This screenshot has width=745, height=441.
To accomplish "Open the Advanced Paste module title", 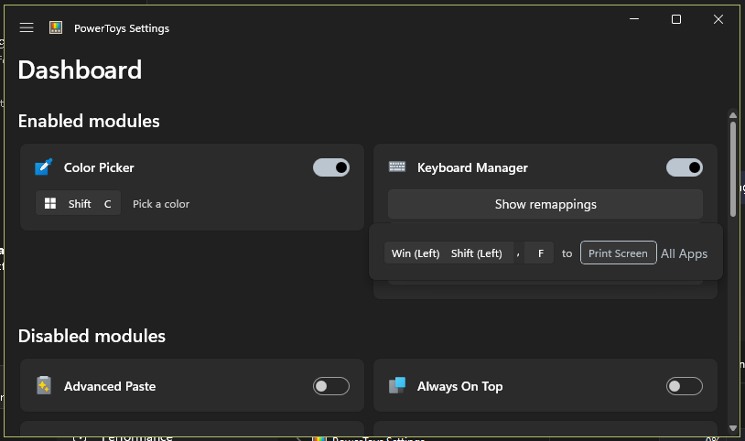I will pyautogui.click(x=110, y=386).
